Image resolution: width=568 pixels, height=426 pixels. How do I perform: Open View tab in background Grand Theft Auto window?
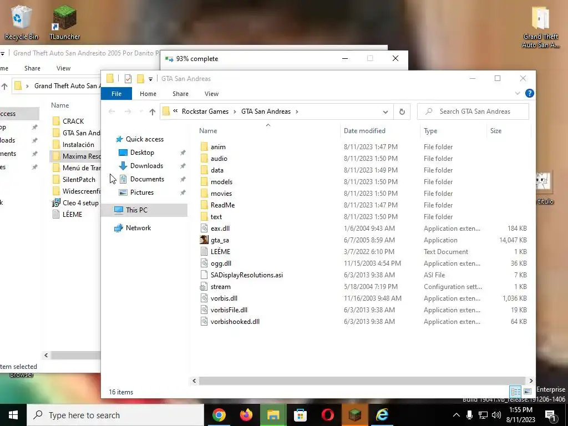63,68
